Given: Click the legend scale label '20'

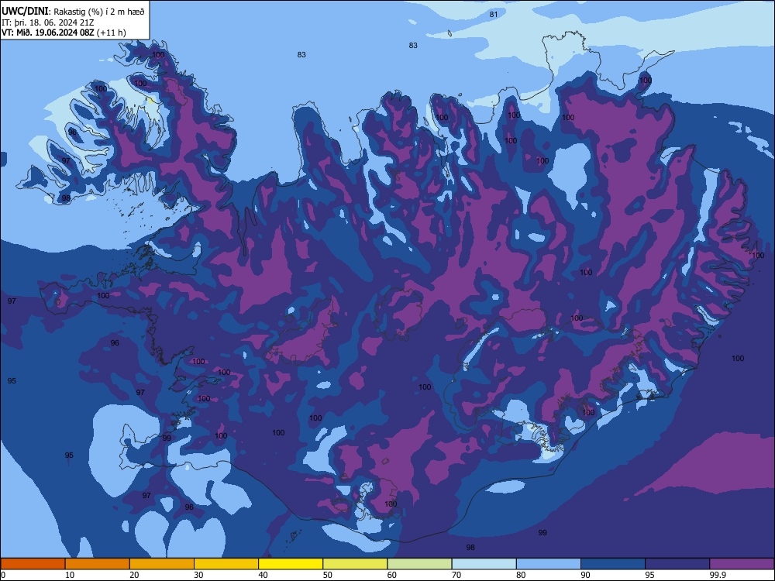Looking at the screenshot, I should click(x=134, y=575).
